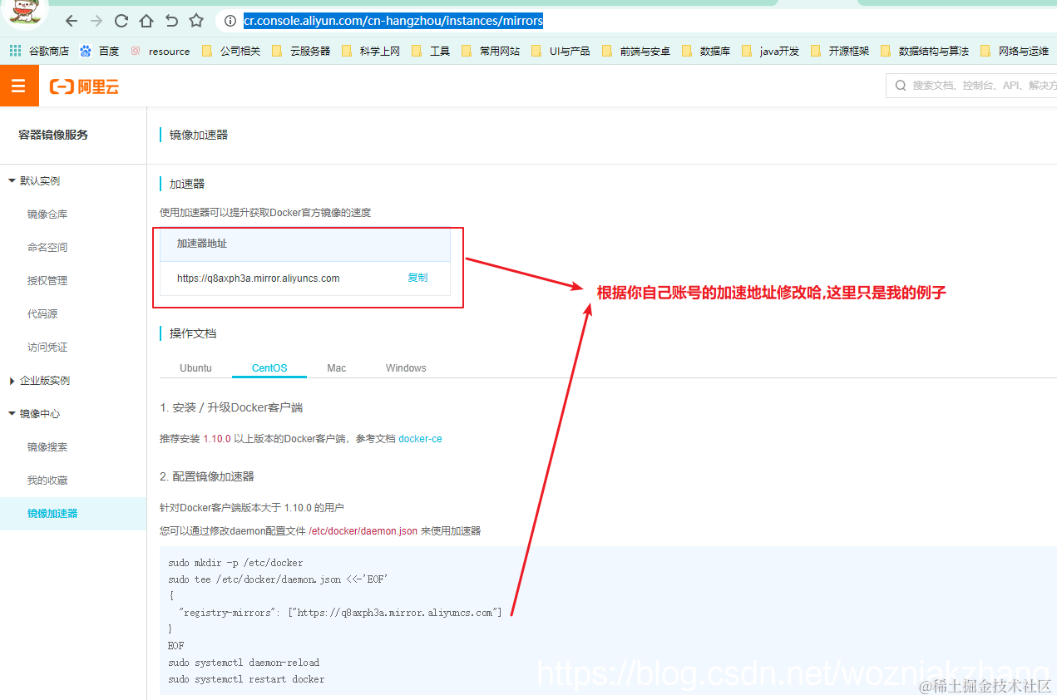Click the accelerator URL https://q8axph3a.mirror.aliyuncs.com
The width and height of the screenshot is (1057, 700).
pos(258,279)
